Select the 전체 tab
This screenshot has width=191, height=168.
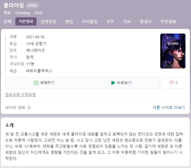coord(8,21)
